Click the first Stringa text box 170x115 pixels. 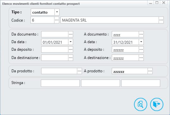point(60,83)
